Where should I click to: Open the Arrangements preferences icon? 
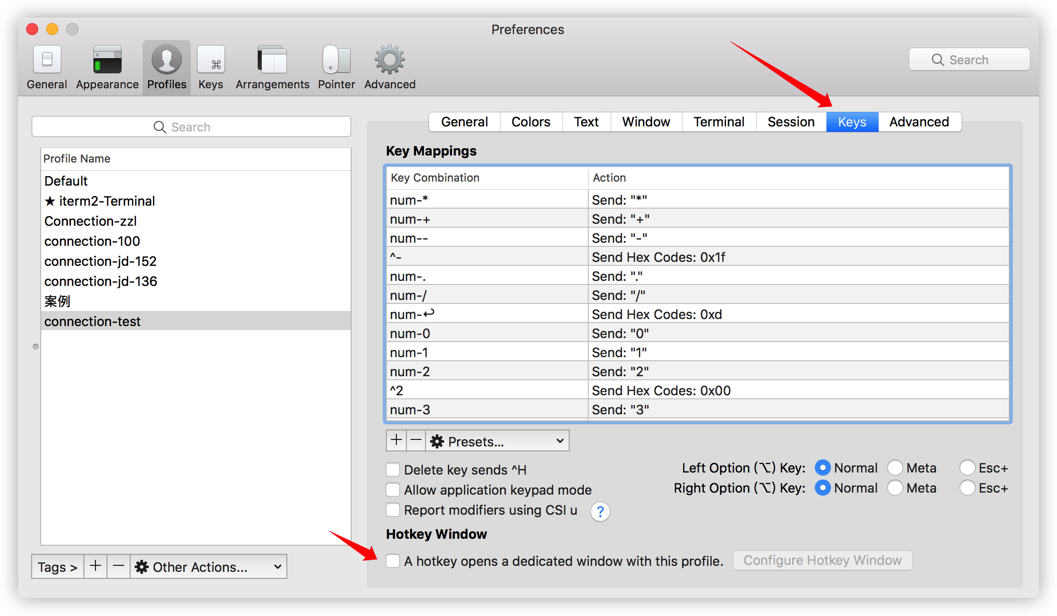[x=272, y=60]
